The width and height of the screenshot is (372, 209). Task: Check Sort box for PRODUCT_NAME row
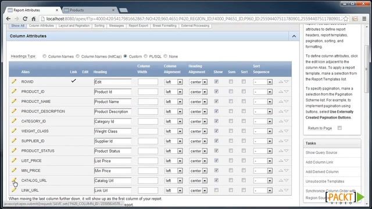point(244,101)
